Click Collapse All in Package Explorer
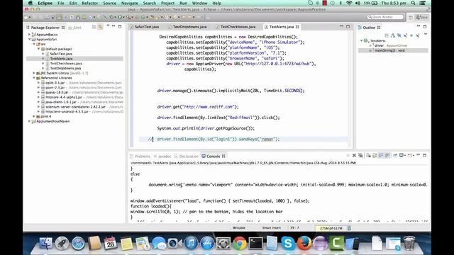The width and height of the screenshot is (454, 255). click(94, 27)
